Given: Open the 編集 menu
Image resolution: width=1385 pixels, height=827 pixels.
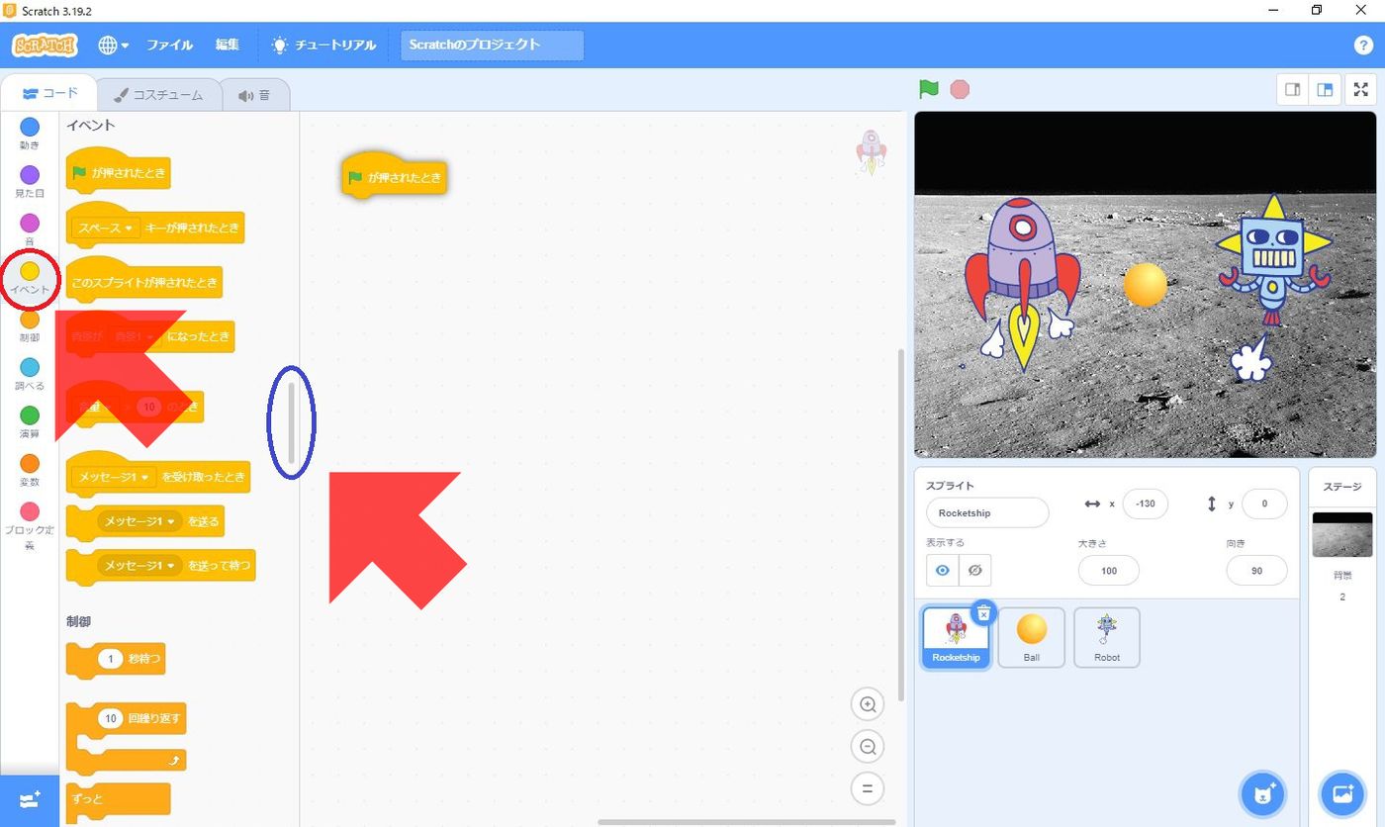Looking at the screenshot, I should pyautogui.click(x=228, y=46).
